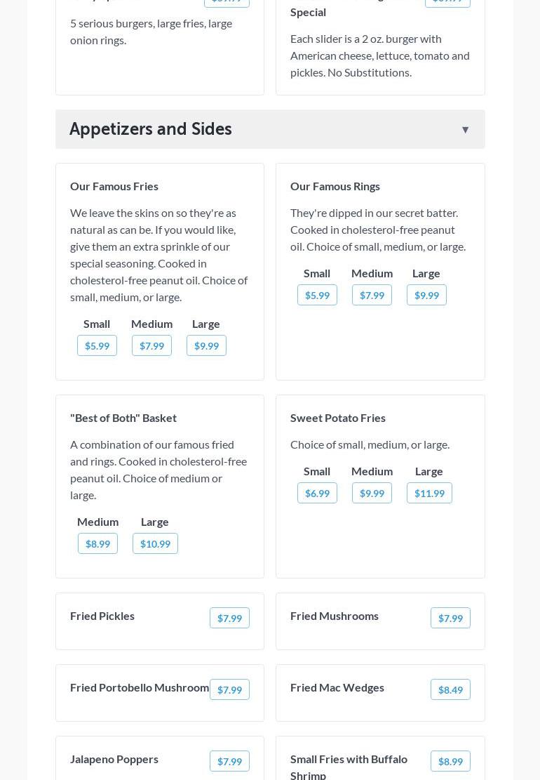Add Large Our Famous Fries at $9.99
This screenshot has width=540, height=780.
point(206,346)
